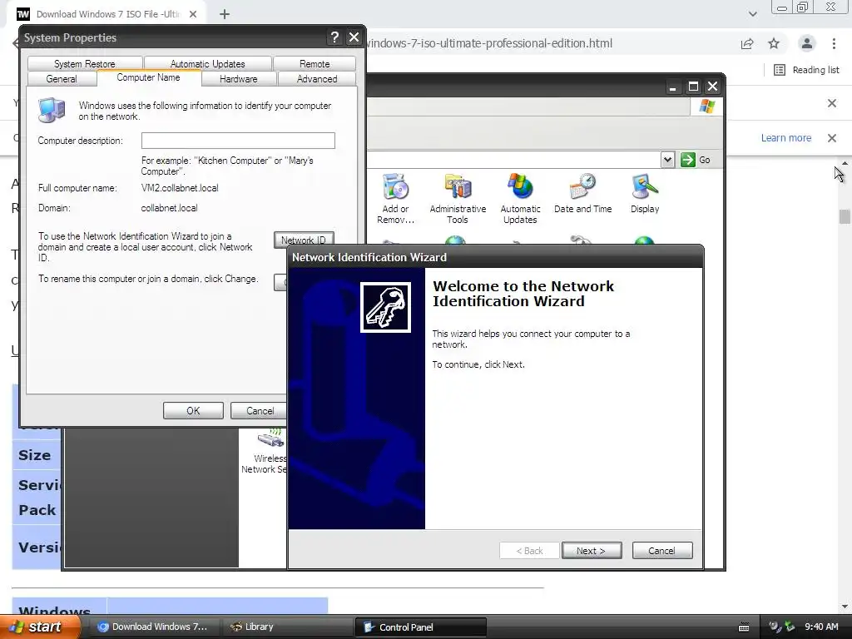Open a new Chrome tab

point(225,14)
